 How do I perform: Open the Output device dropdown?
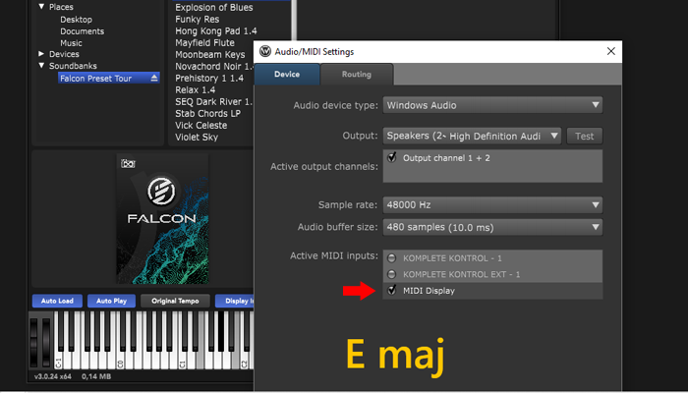tap(472, 136)
